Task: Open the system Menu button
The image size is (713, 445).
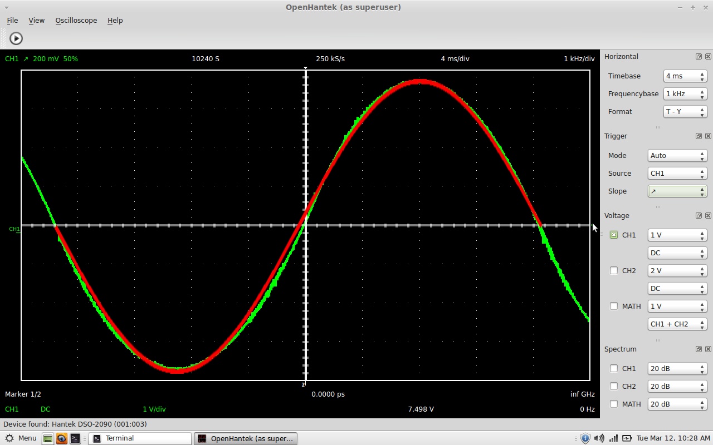Action: [x=21, y=438]
